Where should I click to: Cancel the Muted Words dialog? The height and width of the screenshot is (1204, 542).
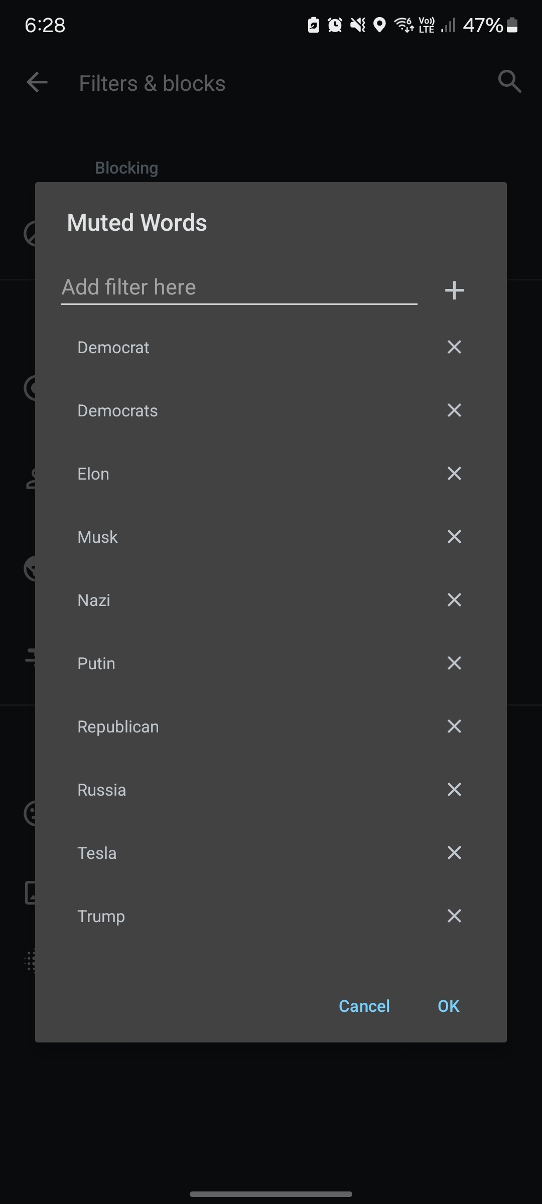(x=364, y=1006)
